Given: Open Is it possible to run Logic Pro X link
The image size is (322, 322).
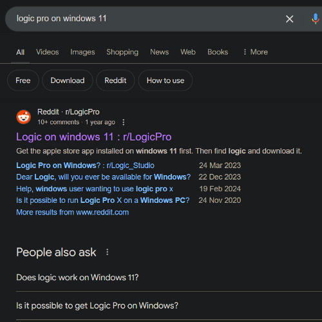Looking at the screenshot, I should click(x=103, y=200).
